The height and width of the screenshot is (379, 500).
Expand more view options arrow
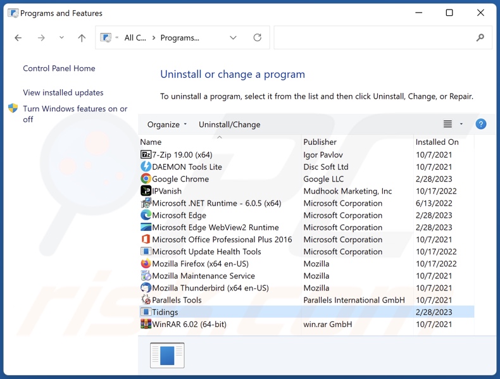[461, 123]
